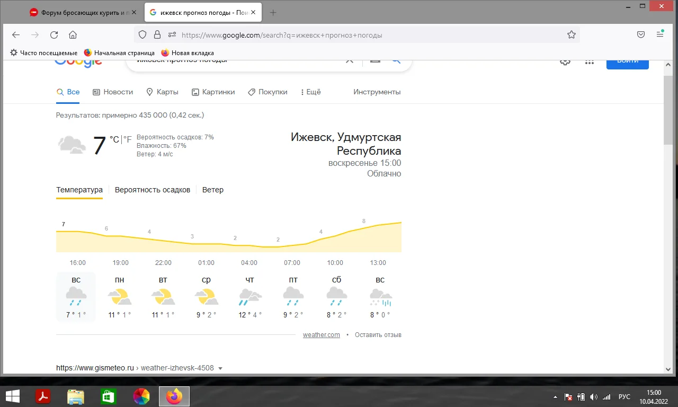
Task: Select the сб forecast day
Action: pyautogui.click(x=336, y=297)
